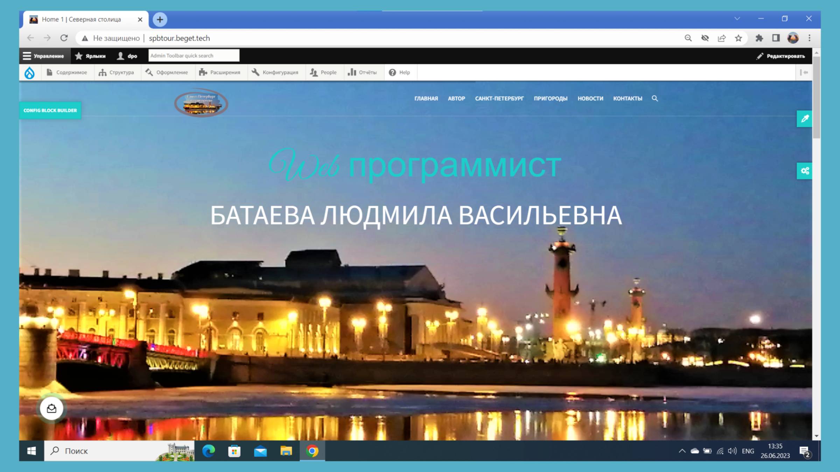Open the site search magnifier in navigation
Viewport: 840px width, 472px height.
click(x=654, y=99)
